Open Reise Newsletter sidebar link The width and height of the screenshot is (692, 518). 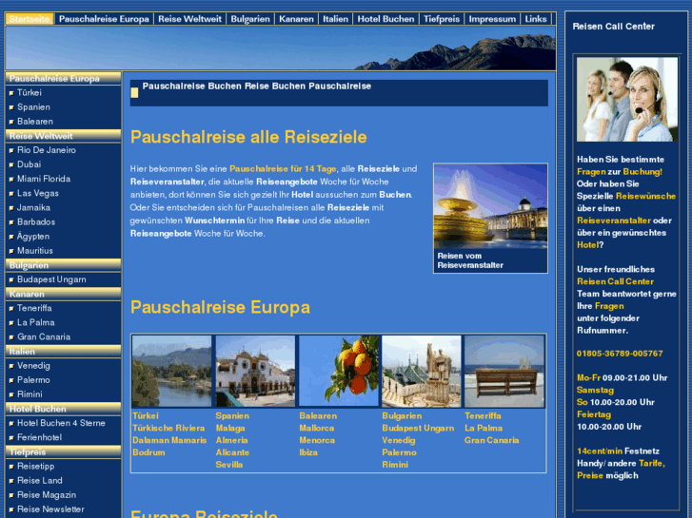50,509
